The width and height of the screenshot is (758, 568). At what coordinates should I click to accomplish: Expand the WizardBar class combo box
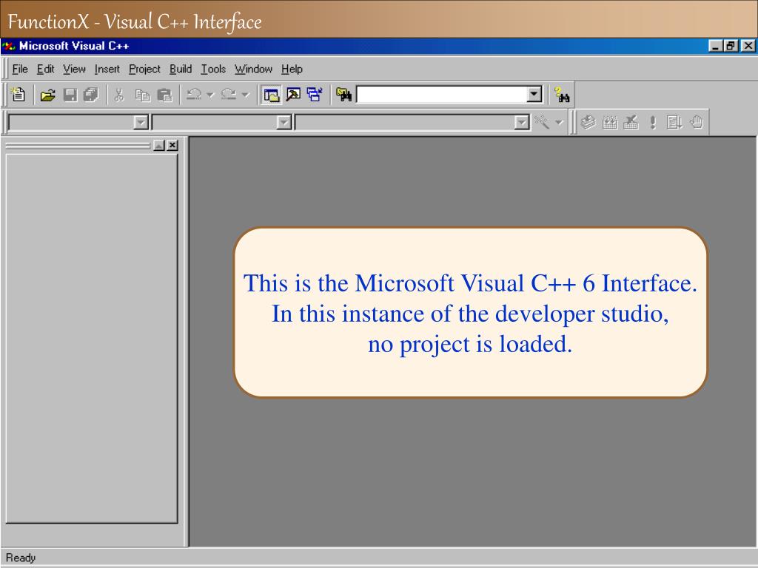point(140,123)
